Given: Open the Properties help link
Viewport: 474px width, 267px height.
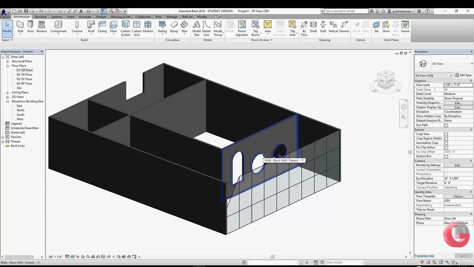Looking at the screenshot, I should [x=424, y=256].
